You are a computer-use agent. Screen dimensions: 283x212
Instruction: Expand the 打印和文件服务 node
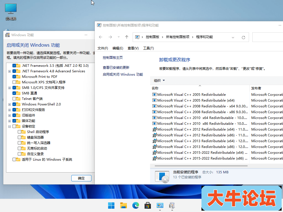[10, 110]
